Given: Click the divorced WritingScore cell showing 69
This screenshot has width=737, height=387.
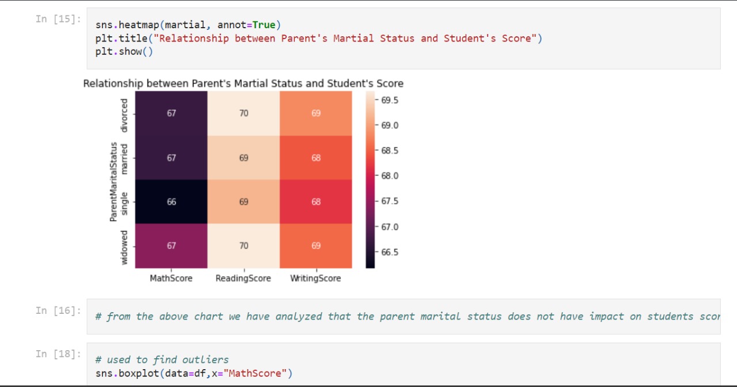Looking at the screenshot, I should click(316, 113).
